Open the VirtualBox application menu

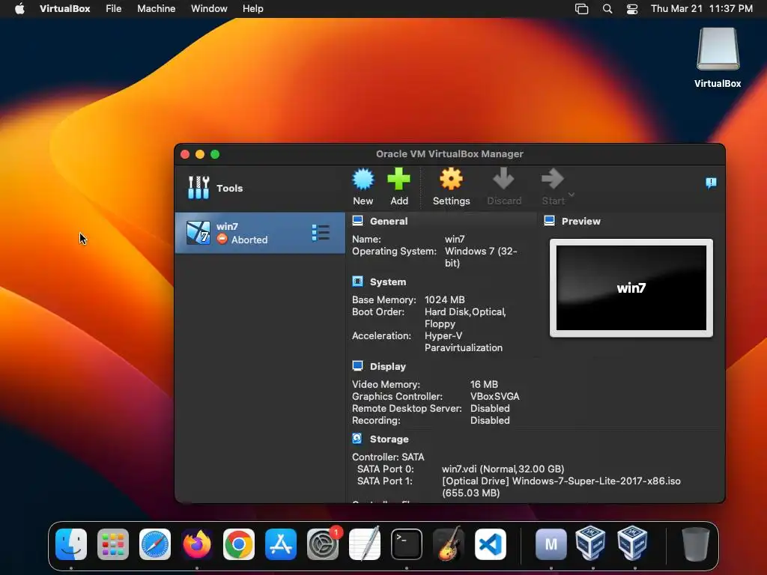click(64, 9)
